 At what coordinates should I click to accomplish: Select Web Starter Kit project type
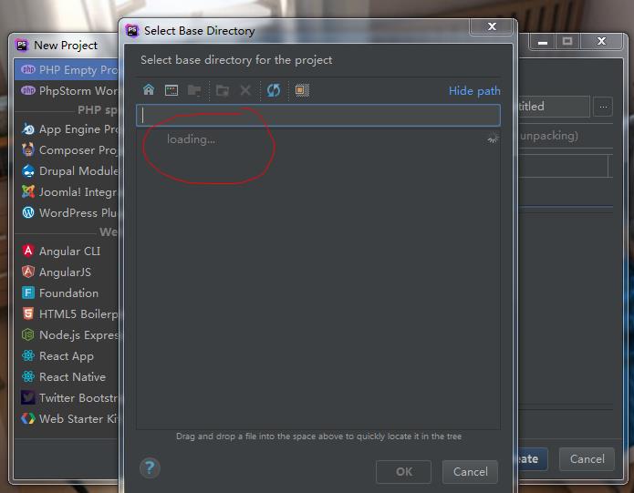pos(67,419)
